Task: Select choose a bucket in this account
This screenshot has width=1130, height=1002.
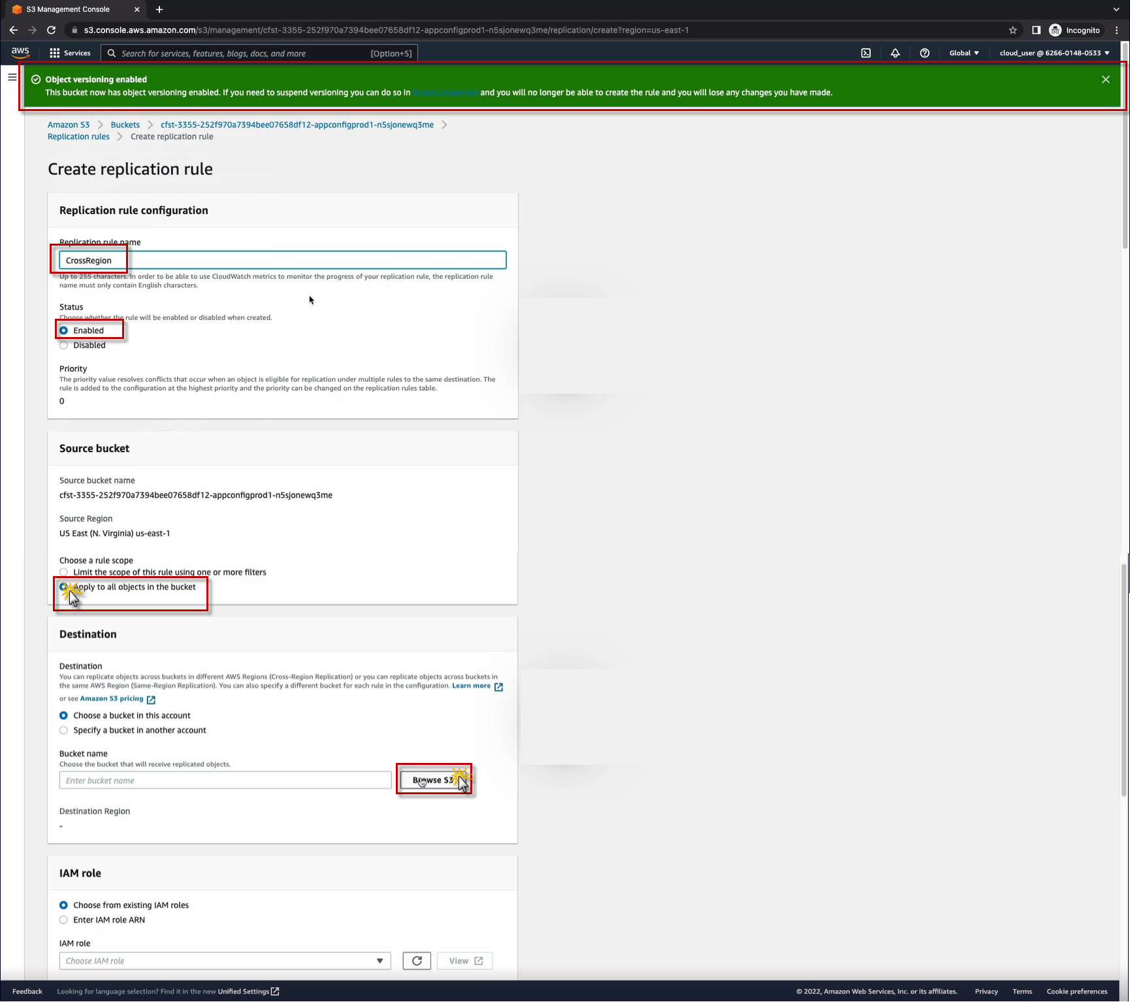Action: pyautogui.click(x=64, y=716)
